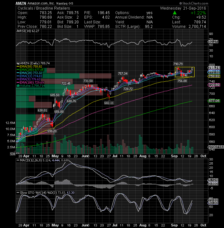Select the yellow EMA(50) legend line
The image size is (224, 228).
[18, 67]
